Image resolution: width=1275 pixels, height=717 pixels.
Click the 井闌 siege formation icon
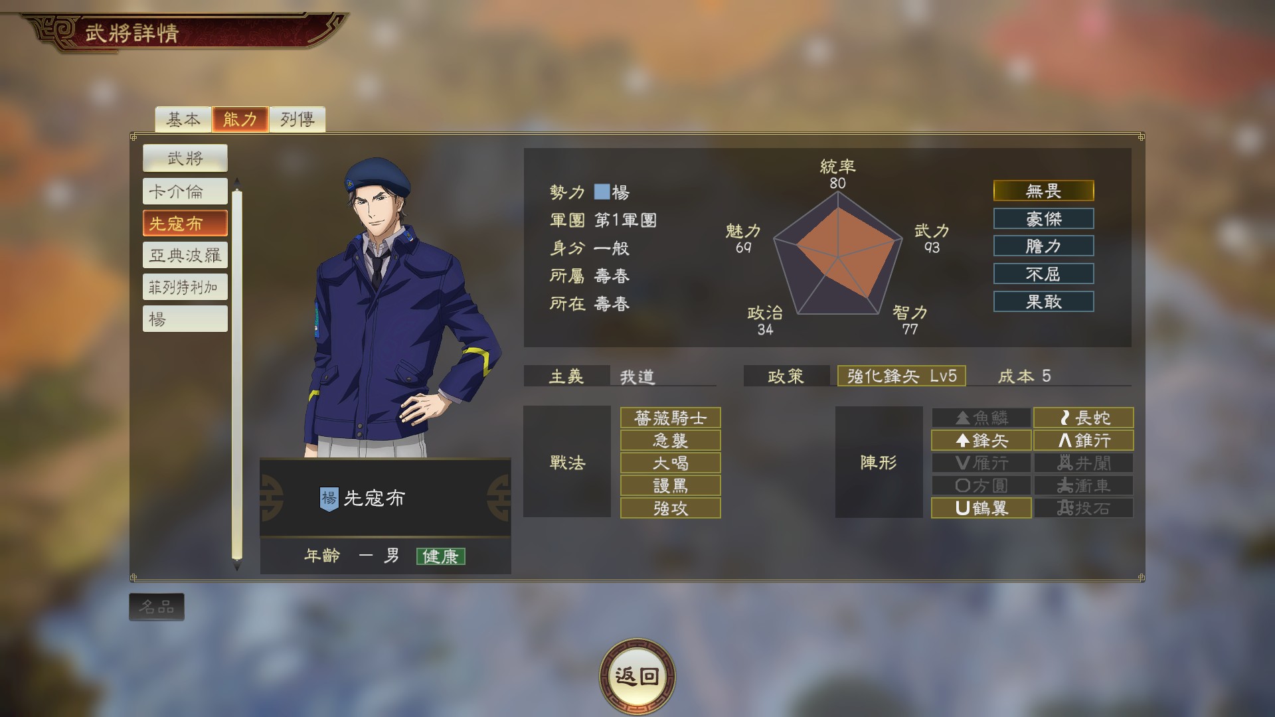coord(1083,463)
